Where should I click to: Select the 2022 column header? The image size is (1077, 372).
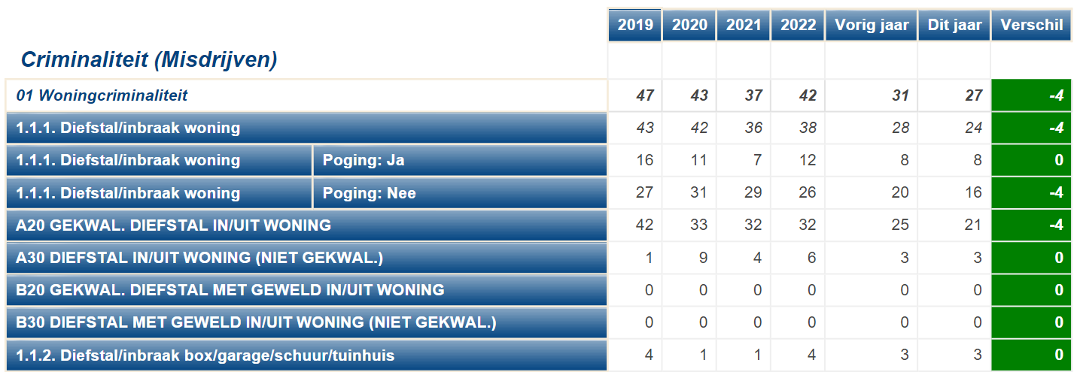point(798,25)
